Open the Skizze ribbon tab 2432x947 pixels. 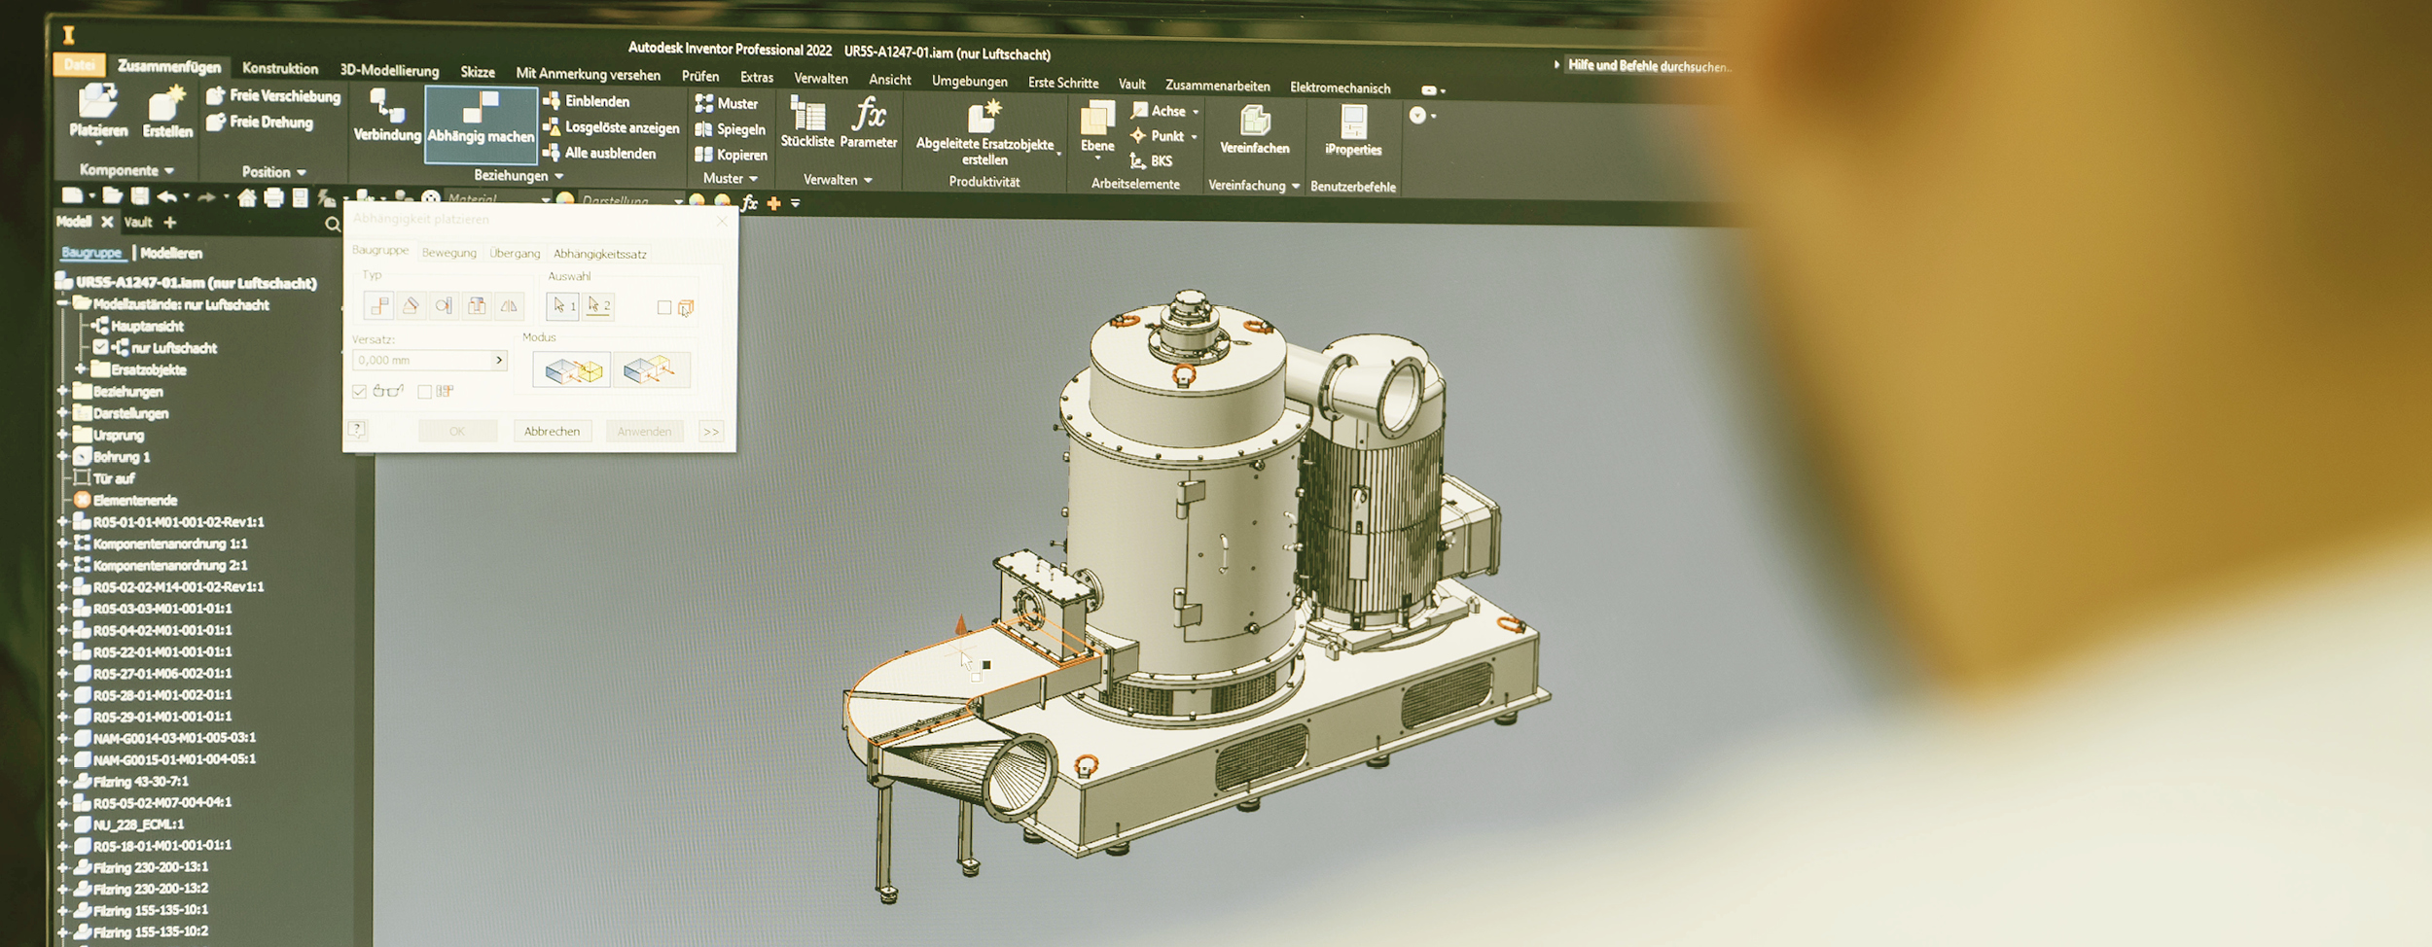pos(478,72)
